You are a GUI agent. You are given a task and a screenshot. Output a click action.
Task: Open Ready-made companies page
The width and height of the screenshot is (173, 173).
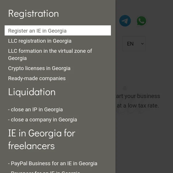[x=37, y=78]
